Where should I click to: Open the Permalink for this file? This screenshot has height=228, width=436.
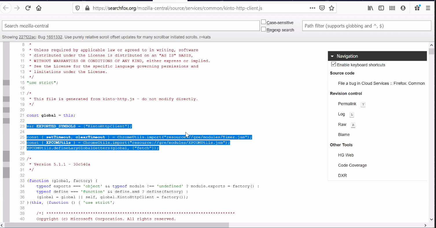pos(347,104)
